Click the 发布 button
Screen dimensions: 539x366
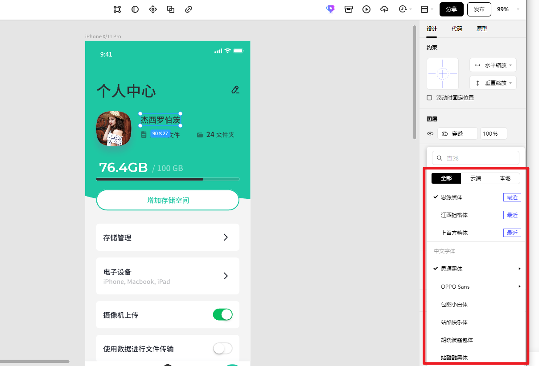pos(479,9)
